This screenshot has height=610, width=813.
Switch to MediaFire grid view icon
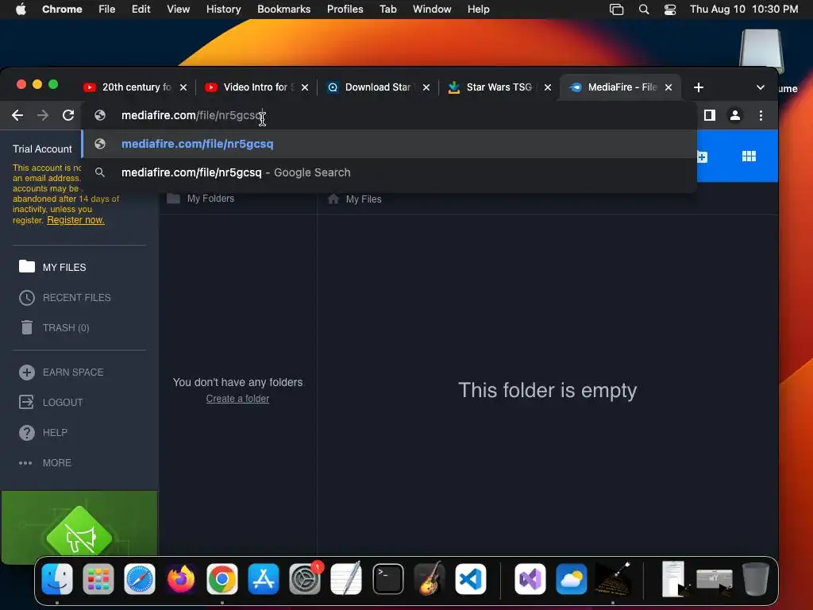(x=749, y=156)
